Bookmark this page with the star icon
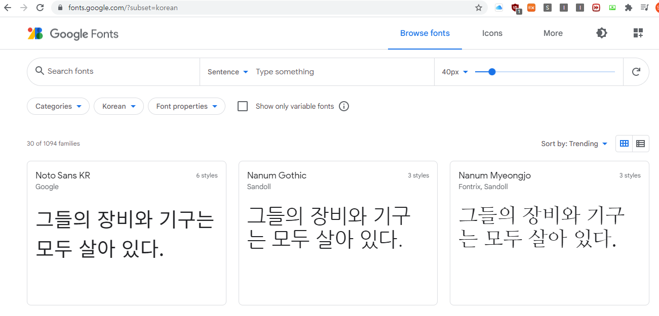This screenshot has height=316, width=659. pos(479,8)
